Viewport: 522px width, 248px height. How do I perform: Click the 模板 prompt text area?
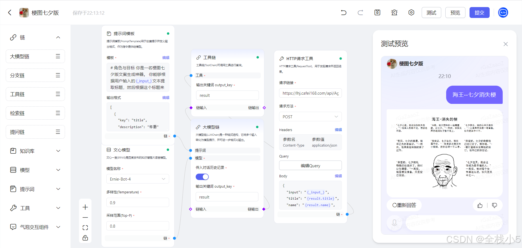tap(138, 77)
